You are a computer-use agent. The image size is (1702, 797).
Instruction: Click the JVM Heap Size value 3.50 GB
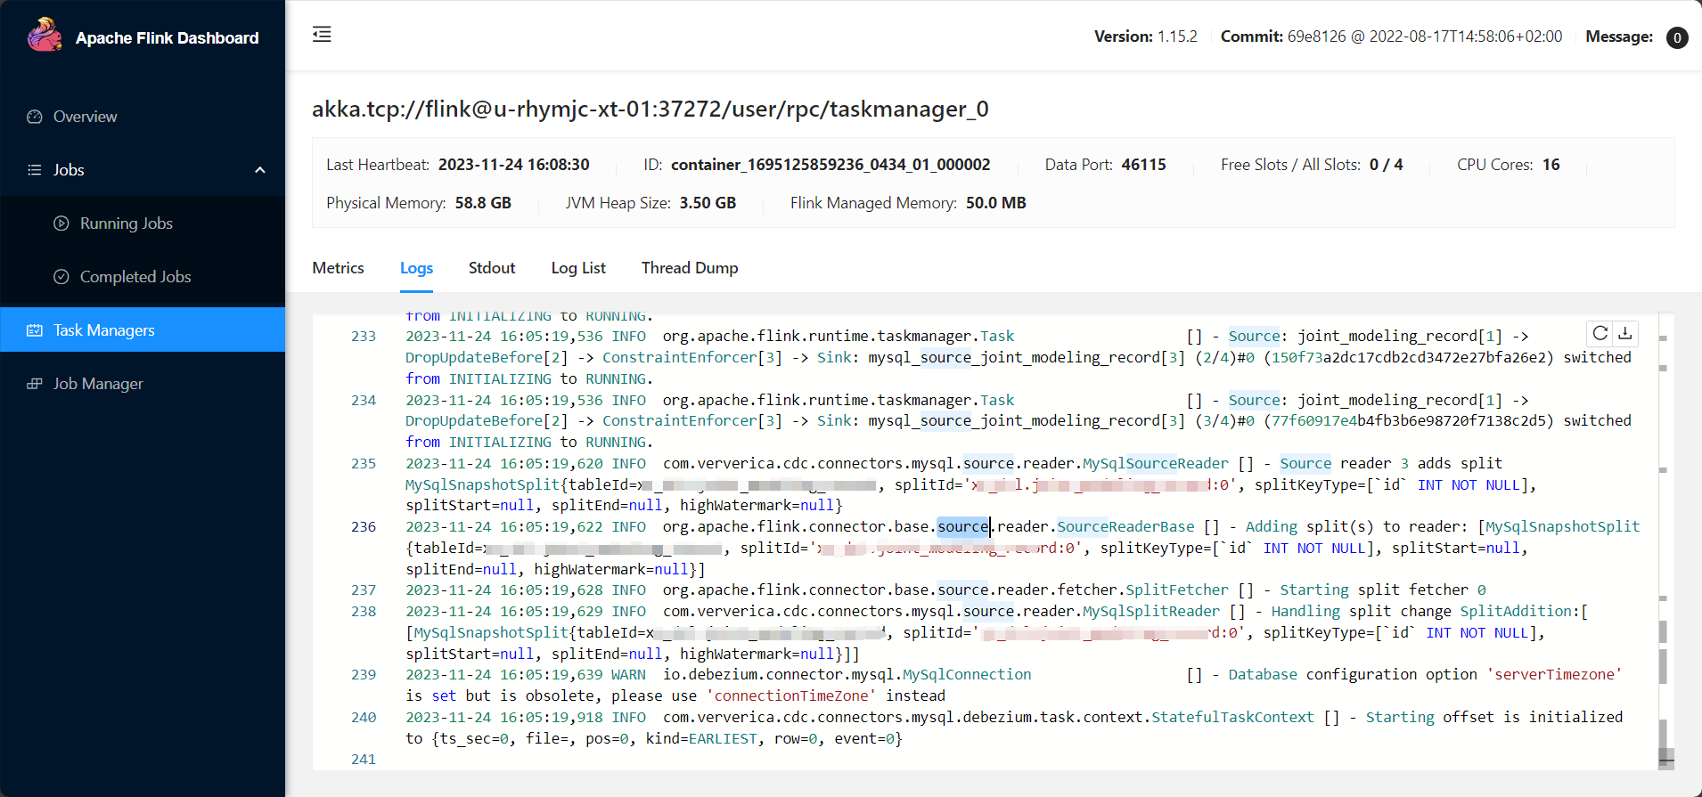708,203
